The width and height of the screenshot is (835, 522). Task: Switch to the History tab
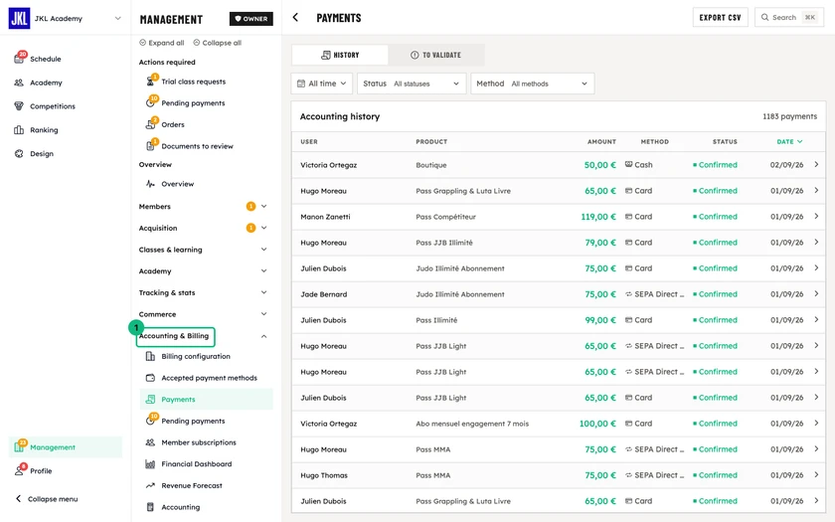[x=340, y=55]
